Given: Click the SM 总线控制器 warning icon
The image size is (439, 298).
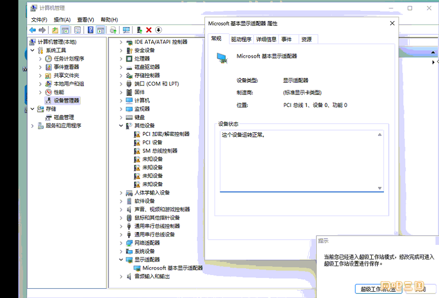Looking at the screenshot, I should click(x=137, y=151).
